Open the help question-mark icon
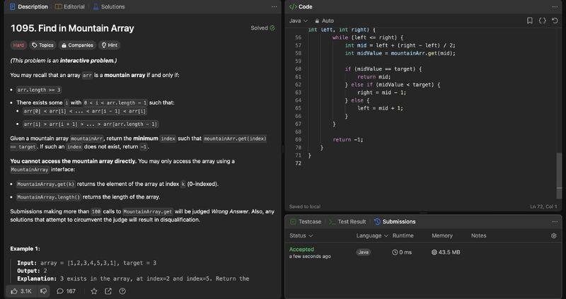 (122, 291)
